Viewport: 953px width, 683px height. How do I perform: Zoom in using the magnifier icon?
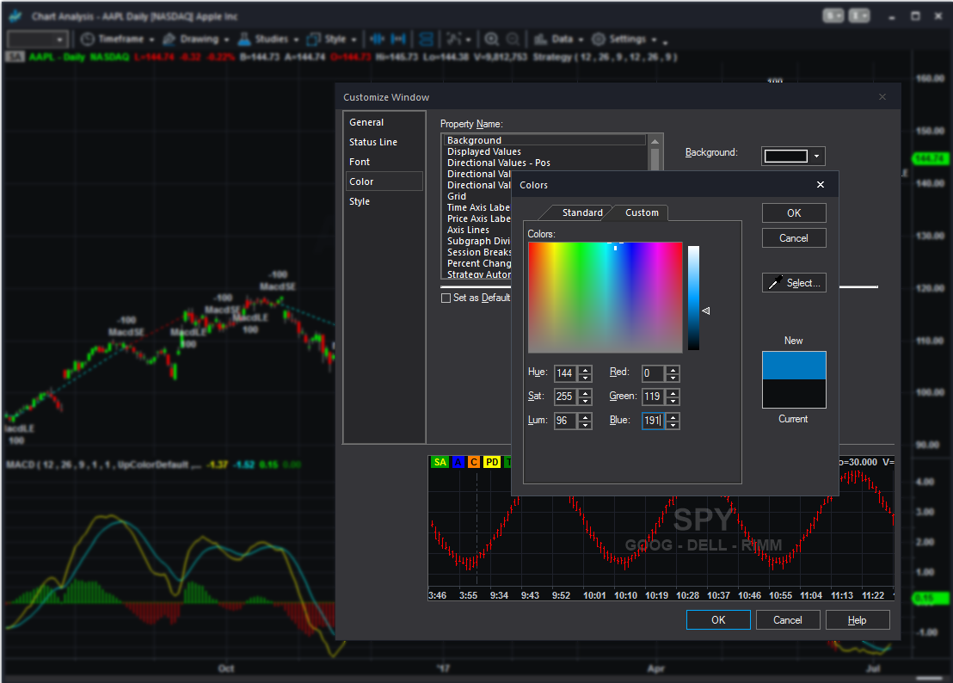coord(490,39)
